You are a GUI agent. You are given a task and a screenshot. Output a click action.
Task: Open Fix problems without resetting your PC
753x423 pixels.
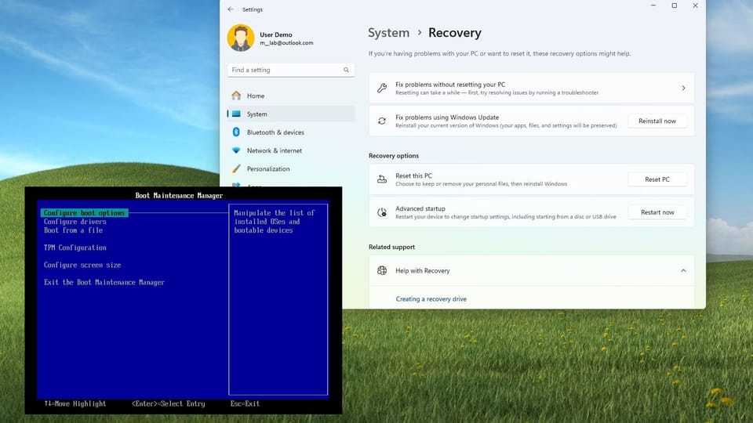(532, 89)
